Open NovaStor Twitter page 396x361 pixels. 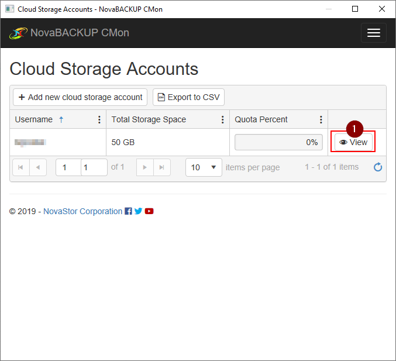[138, 211]
